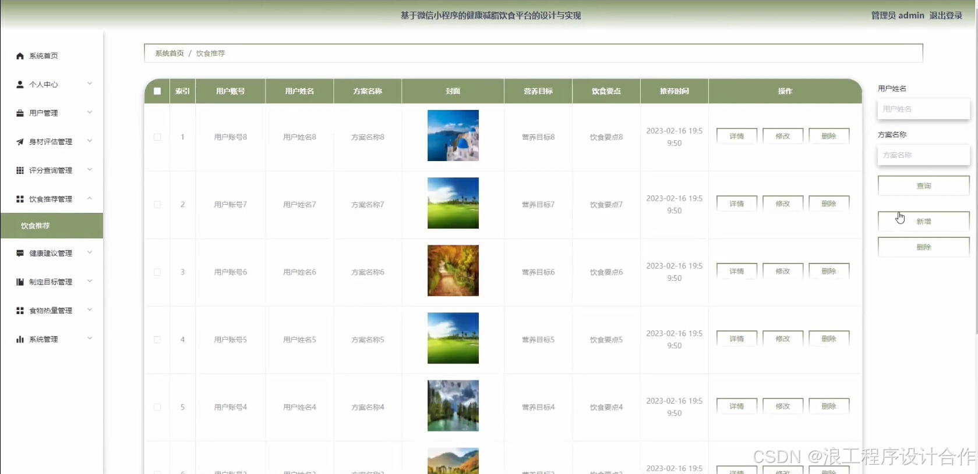Screen dimensions: 978x474
Task: Select the 饮食推荐 submenu item
Action: click(x=52, y=226)
